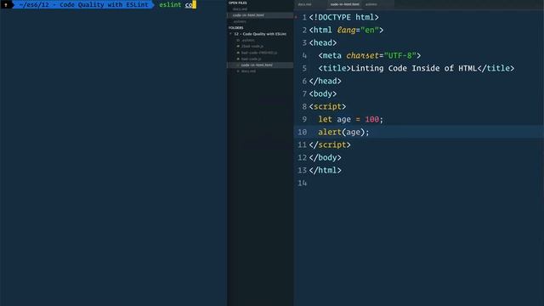This screenshot has width=544, height=306.
Task: Open 2bad-code.js in the folder tree
Action: click(252, 47)
